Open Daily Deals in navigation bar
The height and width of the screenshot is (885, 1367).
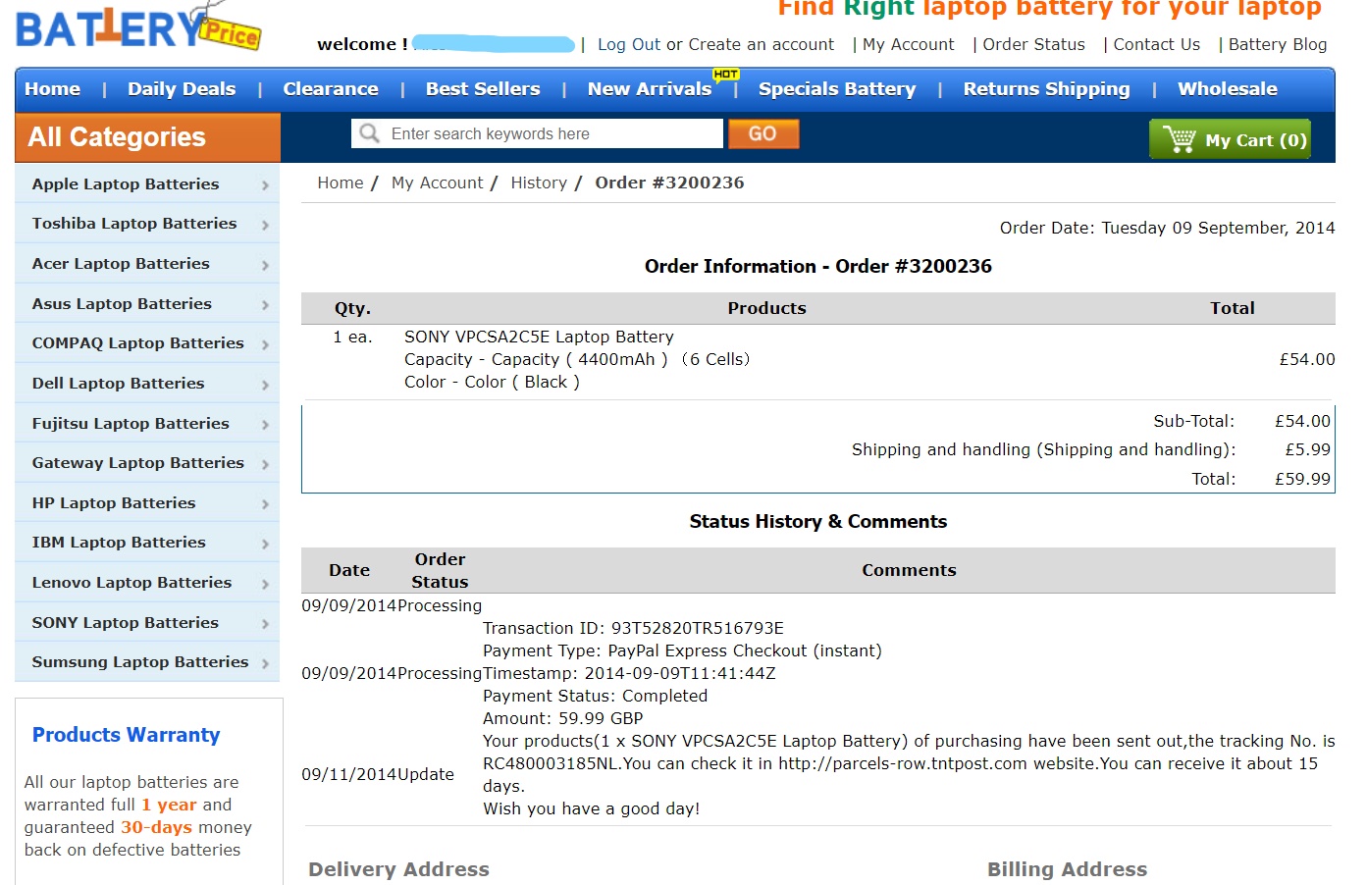point(182,89)
